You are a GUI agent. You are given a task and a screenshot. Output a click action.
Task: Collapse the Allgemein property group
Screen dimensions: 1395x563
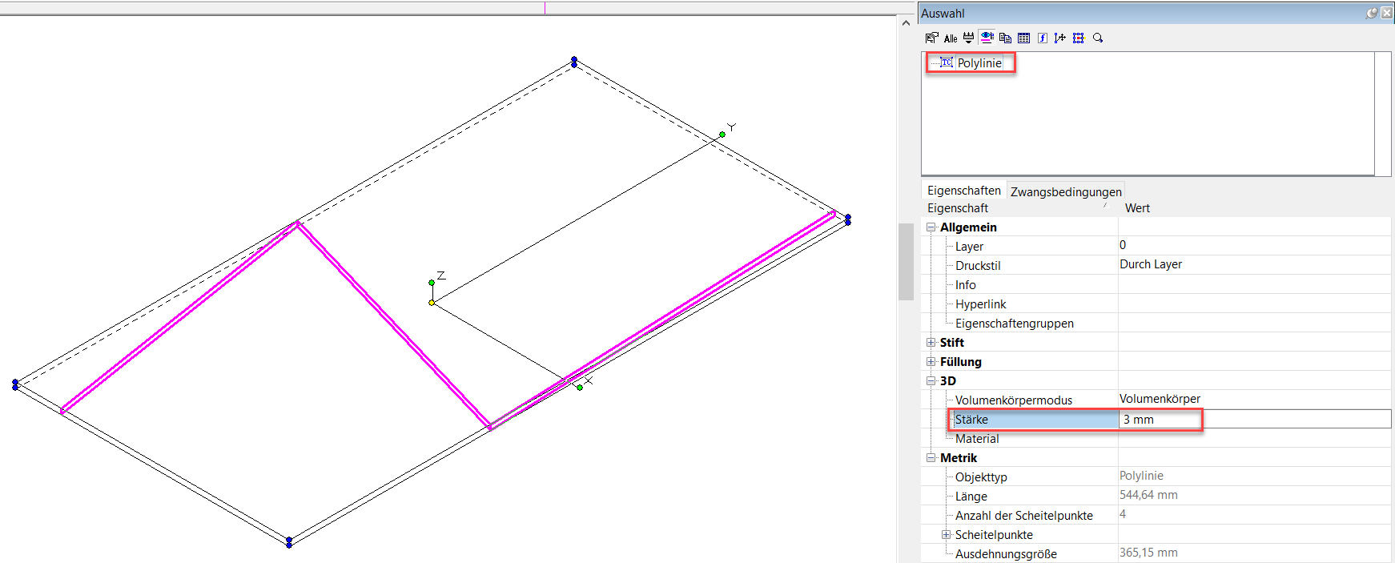pos(931,227)
